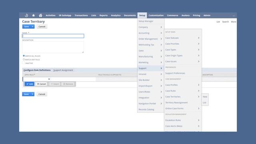Open Online Case Forms submenu
This screenshot has height=144, width=256.
coord(183,108)
